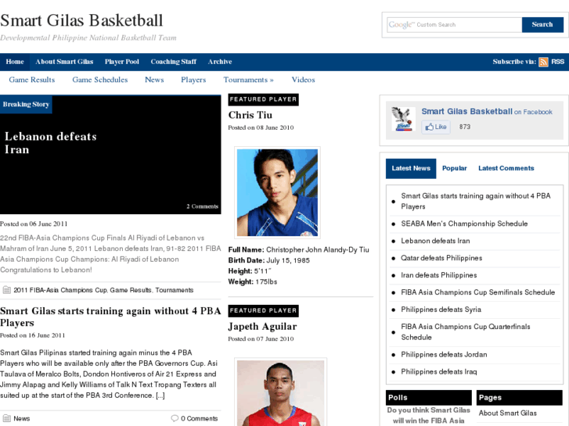Focus the Google Custom Search field
This screenshot has height=426, width=569.
(x=454, y=25)
